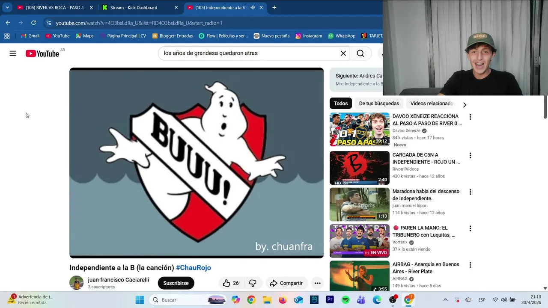Screen dimensions: 548x308
Task: Go to YouTube home via logo
Action: pos(42,53)
